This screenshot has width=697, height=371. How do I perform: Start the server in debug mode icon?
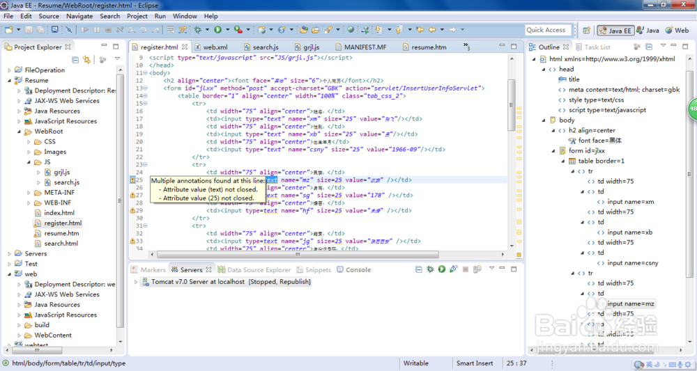tap(430, 269)
